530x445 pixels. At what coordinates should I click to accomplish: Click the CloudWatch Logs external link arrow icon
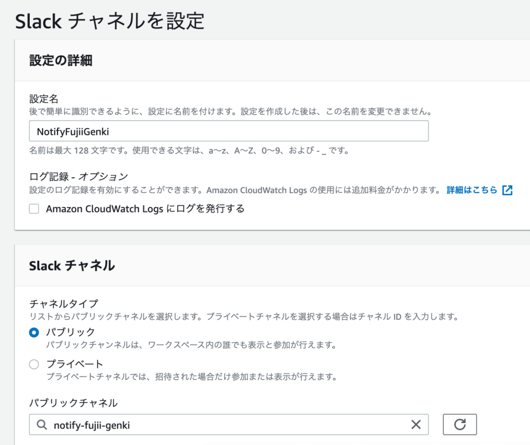pyautogui.click(x=506, y=190)
